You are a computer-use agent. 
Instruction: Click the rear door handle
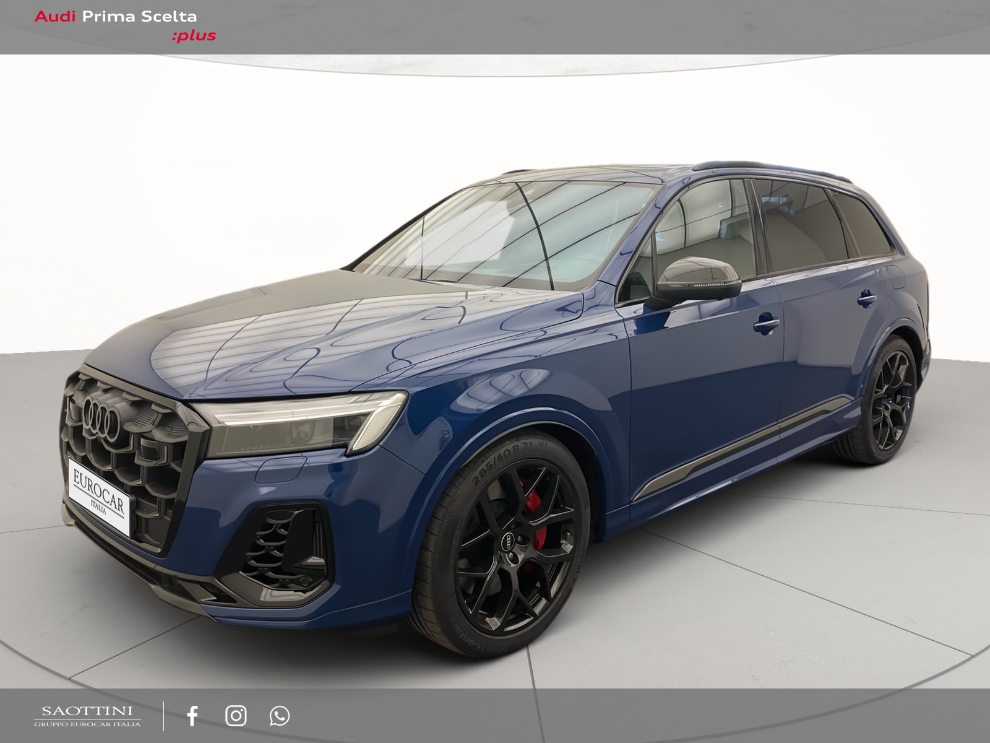click(x=867, y=300)
